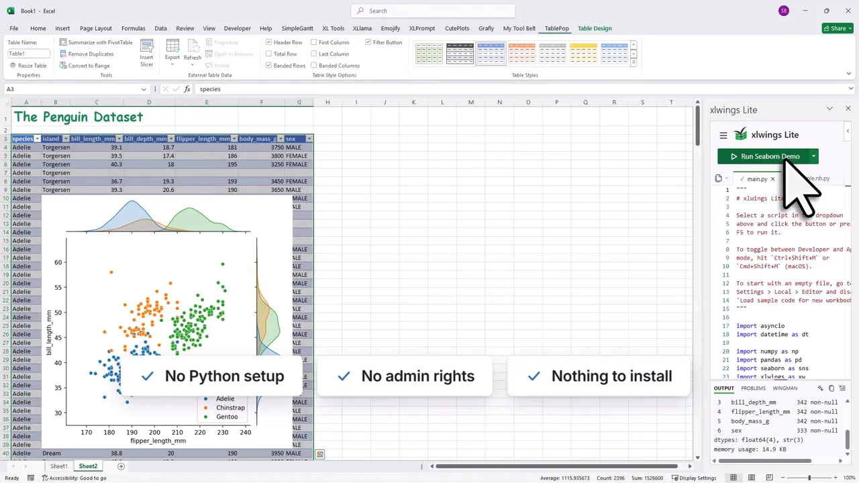Select the blue medium table style swatch

point(491,53)
